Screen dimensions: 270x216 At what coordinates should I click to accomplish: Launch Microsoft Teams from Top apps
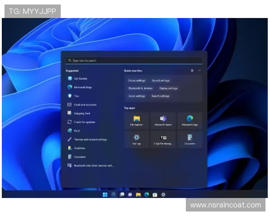coord(163,121)
